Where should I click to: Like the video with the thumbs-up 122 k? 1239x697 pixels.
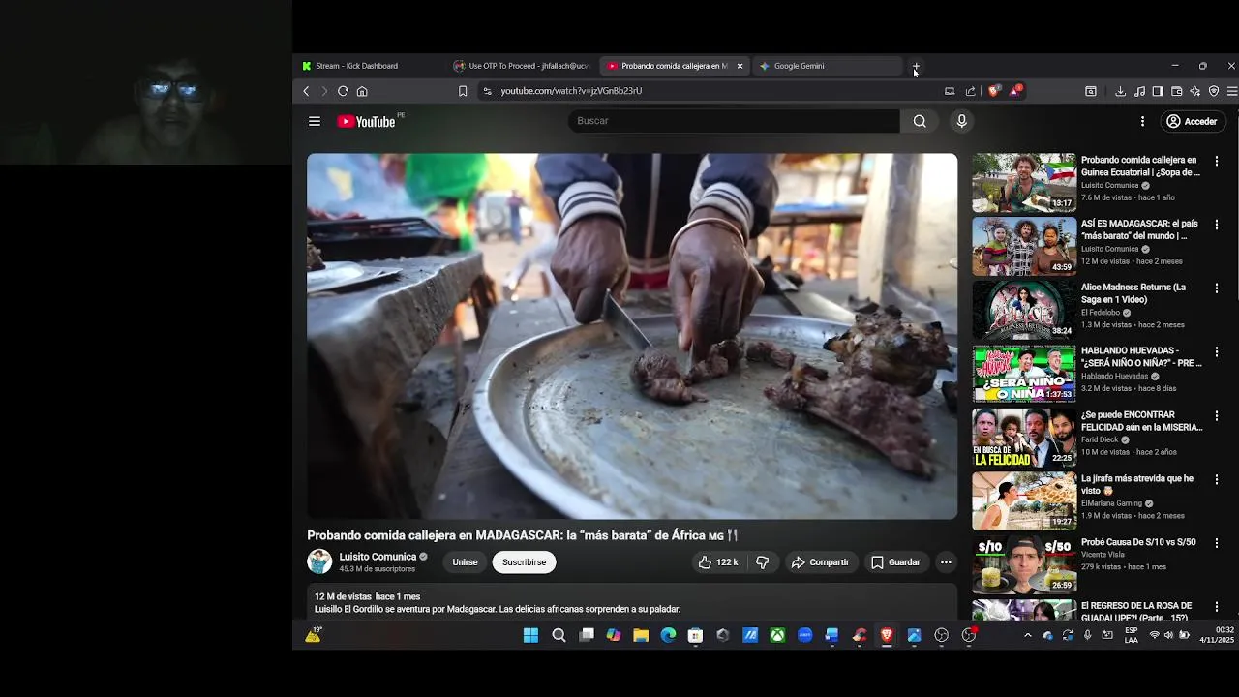click(717, 562)
